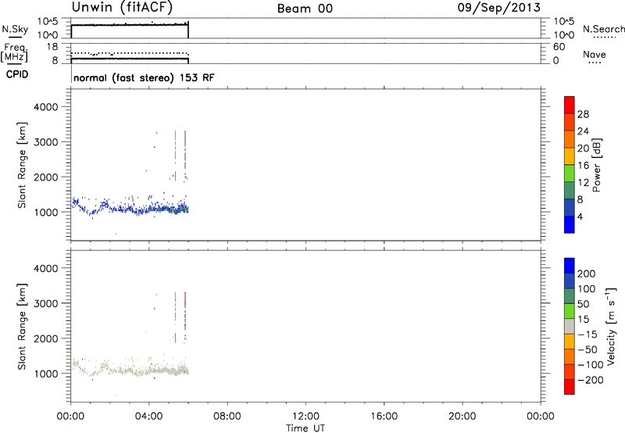625x433 pixels.
Task: Click the red bottom of Velocity colorbar
Action: pos(570,387)
